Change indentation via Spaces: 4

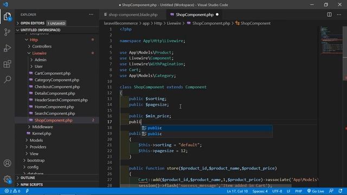click(260, 191)
